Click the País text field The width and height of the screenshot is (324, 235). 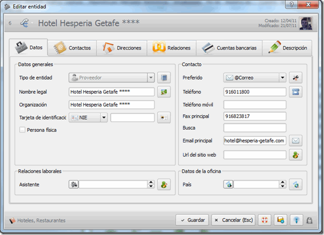(x=256, y=184)
